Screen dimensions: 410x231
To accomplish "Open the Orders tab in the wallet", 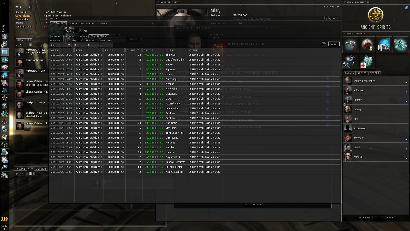I will click(x=83, y=36).
